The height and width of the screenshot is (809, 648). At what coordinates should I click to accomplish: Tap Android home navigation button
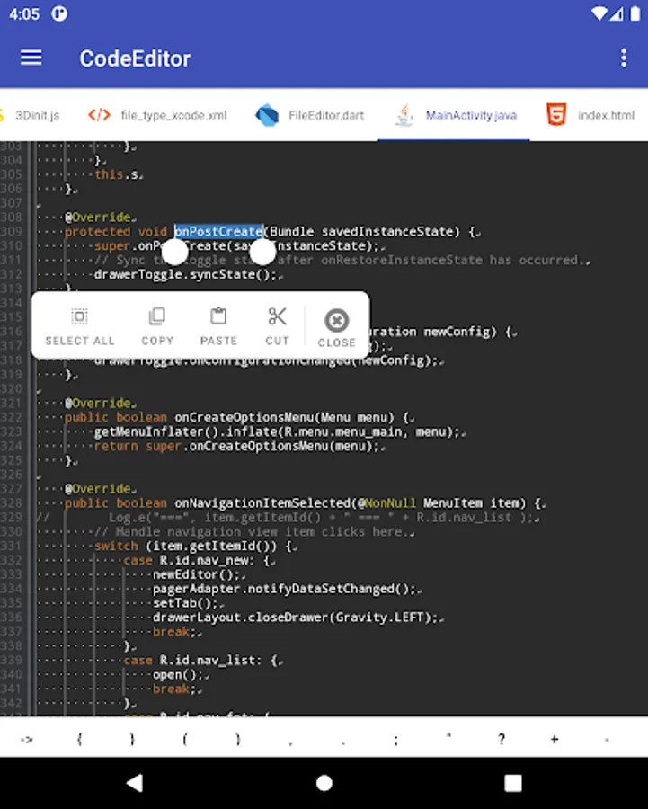coord(324,783)
